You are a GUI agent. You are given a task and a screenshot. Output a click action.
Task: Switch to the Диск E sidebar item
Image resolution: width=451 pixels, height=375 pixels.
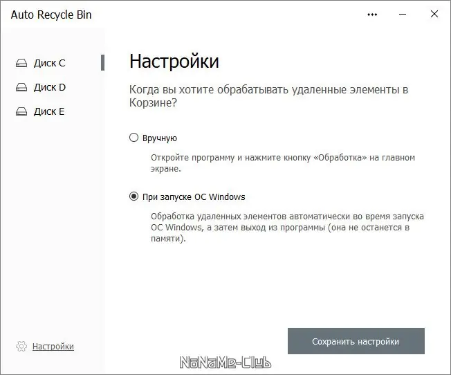click(49, 111)
